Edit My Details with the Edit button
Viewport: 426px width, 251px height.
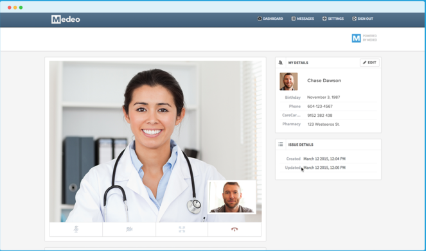(x=369, y=62)
